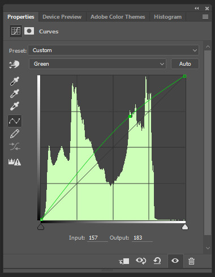
Task: Click the vertical scrollbar thumb
Action: (208, 143)
